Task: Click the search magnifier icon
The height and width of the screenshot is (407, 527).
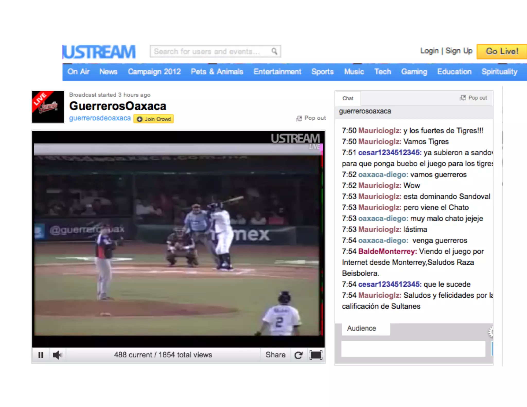Action: tap(274, 51)
